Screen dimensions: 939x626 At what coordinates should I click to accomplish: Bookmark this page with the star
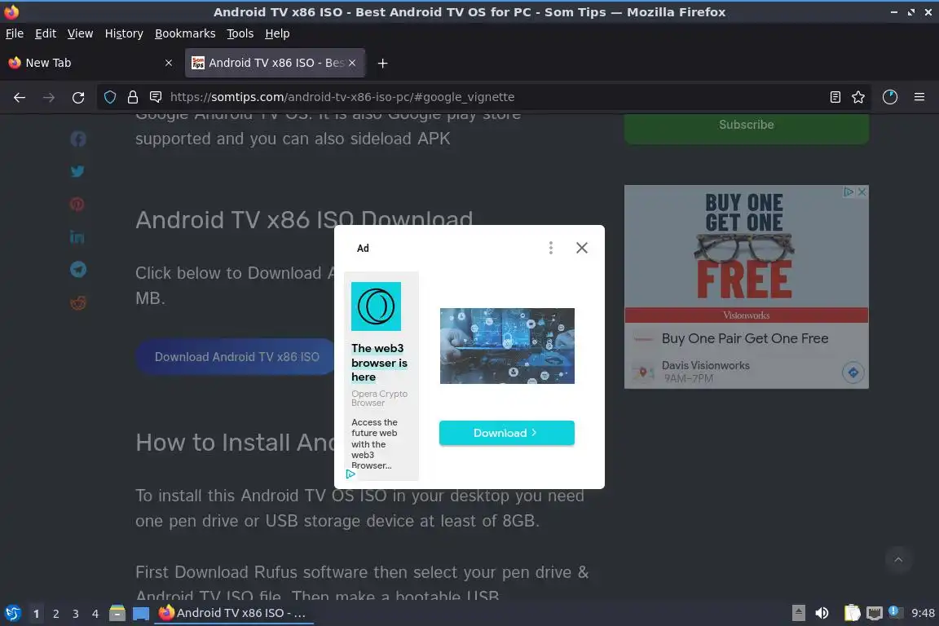(858, 97)
